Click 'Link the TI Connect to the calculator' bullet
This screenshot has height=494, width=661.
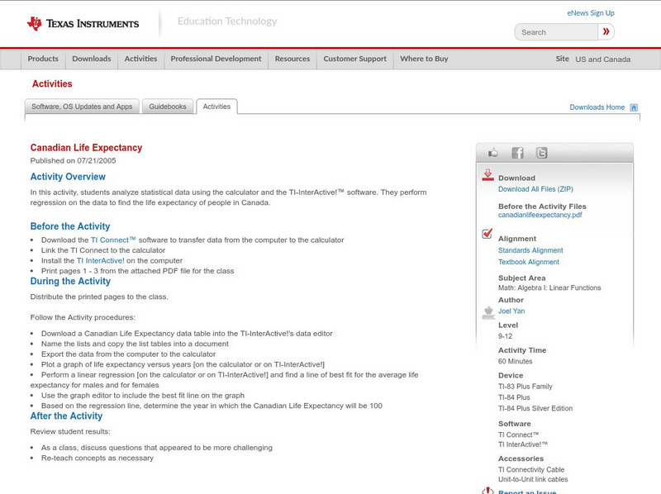click(103, 250)
